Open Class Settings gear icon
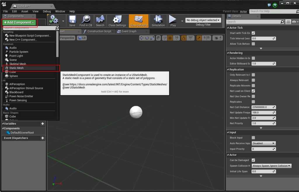The width and height of the screenshot is (299, 192). pos(117,21)
